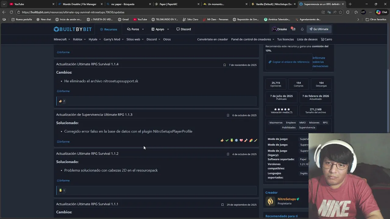
Task: Open Otros favoritos bookmarks folder
Action: pos(376,19)
